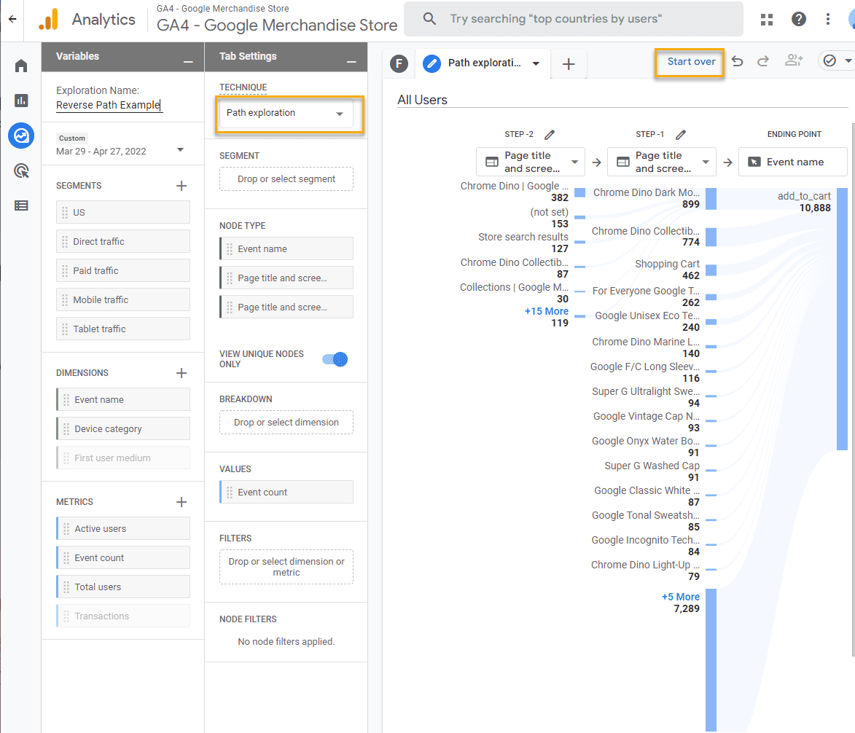Add a new metric with plus icon
855x733 pixels.
point(181,502)
